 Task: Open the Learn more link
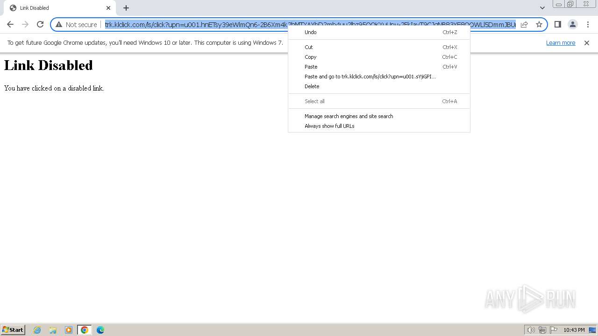pyautogui.click(x=561, y=43)
